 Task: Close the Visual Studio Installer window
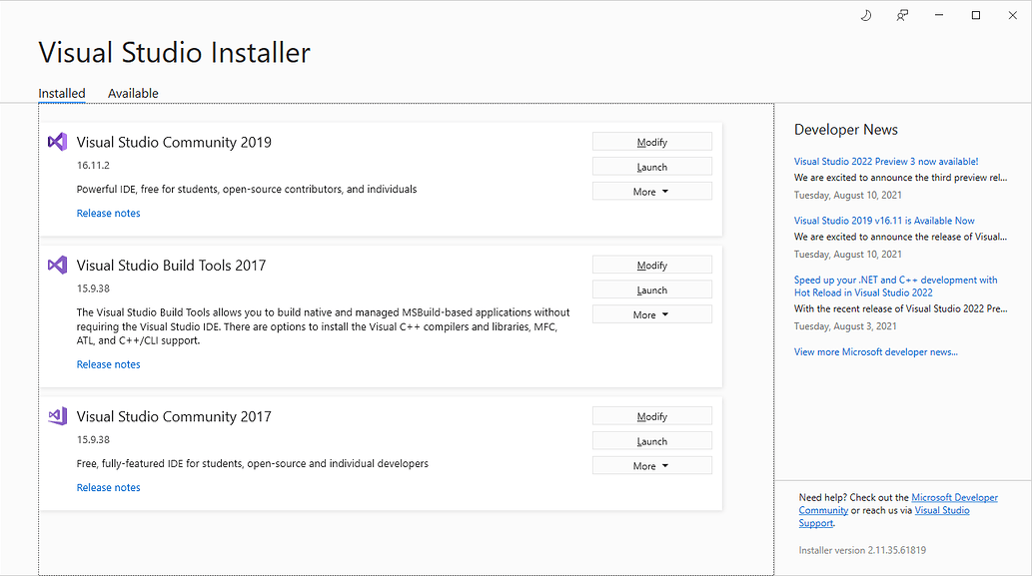(x=1012, y=15)
